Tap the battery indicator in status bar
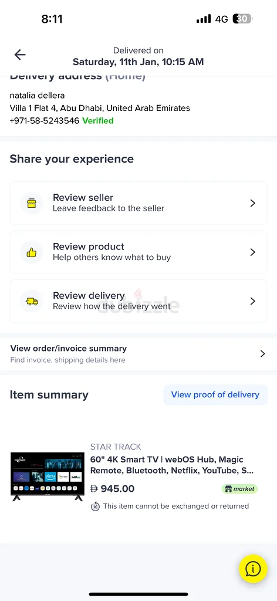 (242, 19)
